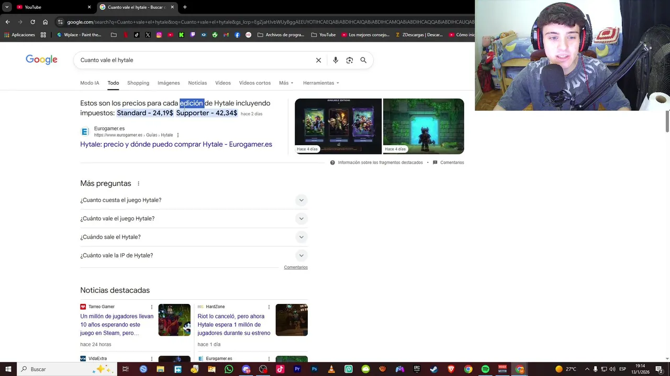Open Hytale portal image thumbnail
Image resolution: width=670 pixels, height=376 pixels.
point(423,126)
